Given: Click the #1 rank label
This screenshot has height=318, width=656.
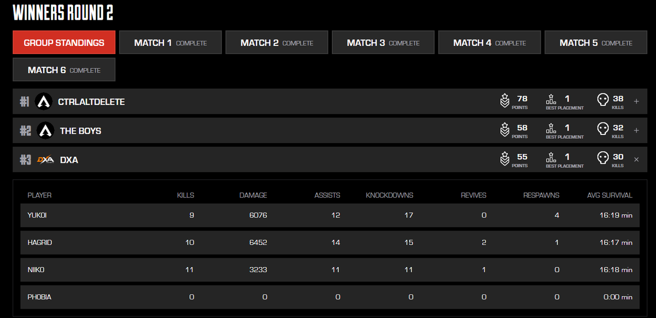Looking at the screenshot, I should 25,102.
